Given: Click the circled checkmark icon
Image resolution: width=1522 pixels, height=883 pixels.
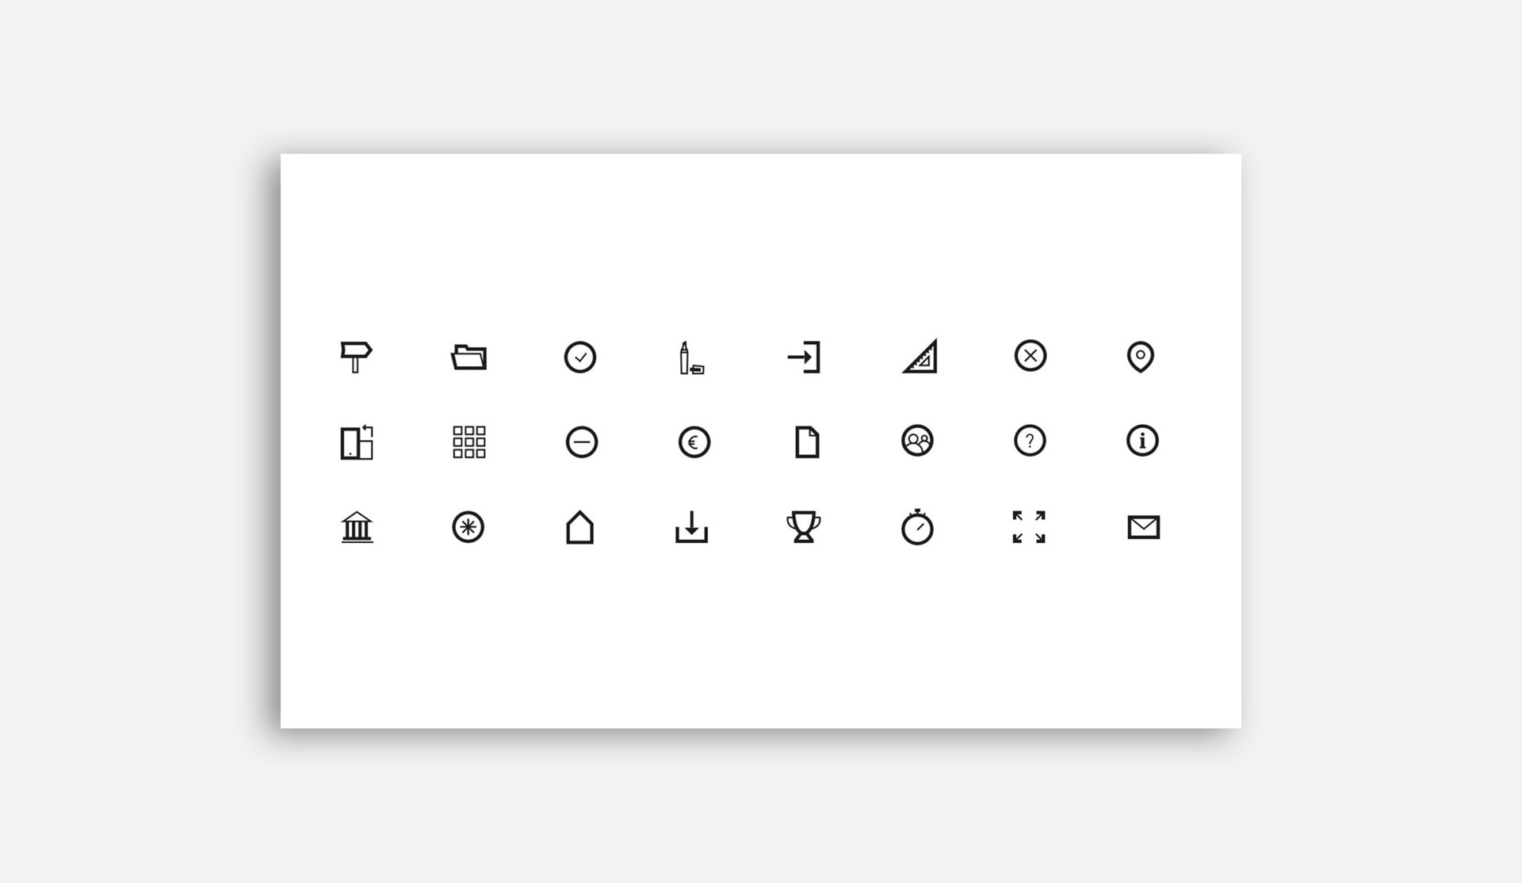Looking at the screenshot, I should click(x=580, y=357).
